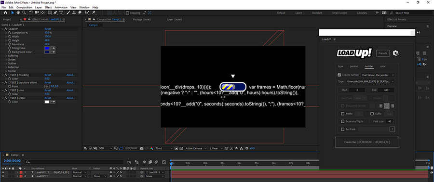This screenshot has height=182, width=434.
Task: Select the Libraries workspace
Action: point(362,13)
